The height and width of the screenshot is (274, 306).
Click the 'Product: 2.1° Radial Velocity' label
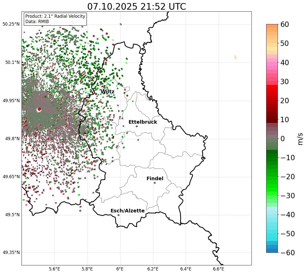(x=55, y=16)
